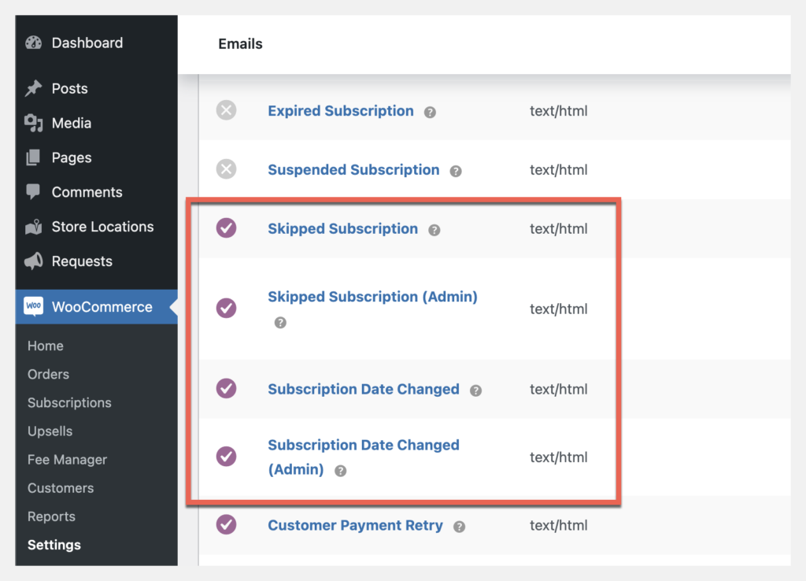This screenshot has width=806, height=581.
Task: Open Comments using the speech bubble icon
Action: pos(33,192)
